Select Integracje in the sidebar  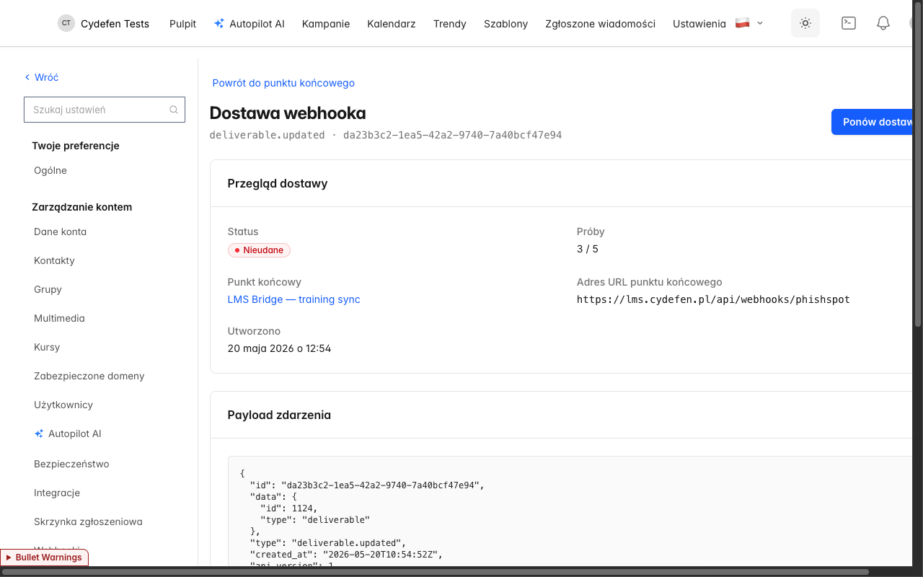tap(57, 493)
